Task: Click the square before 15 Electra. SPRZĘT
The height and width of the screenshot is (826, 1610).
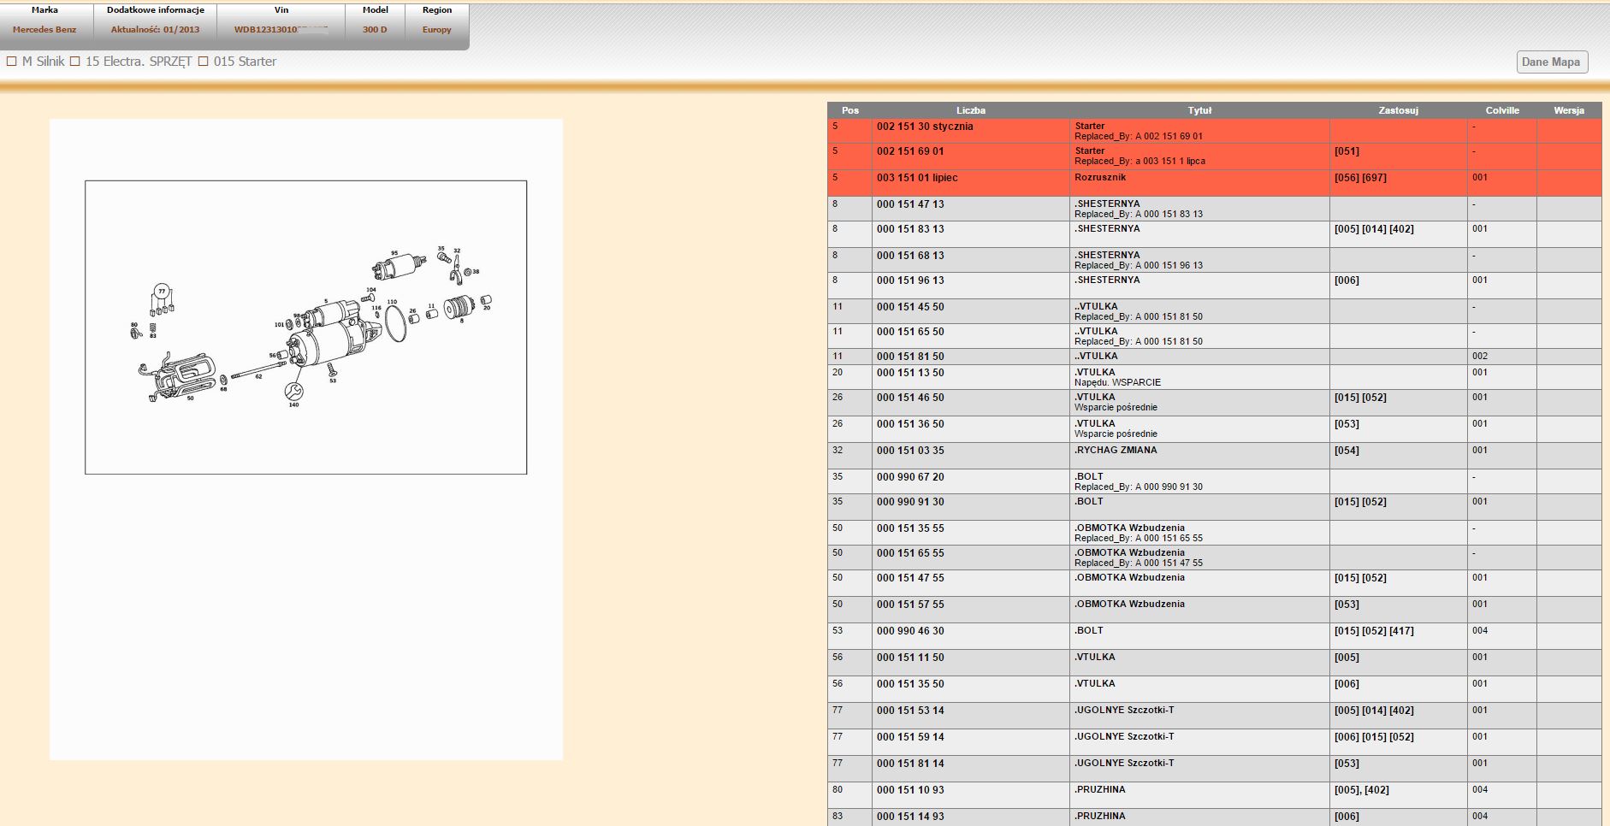Action: (75, 62)
